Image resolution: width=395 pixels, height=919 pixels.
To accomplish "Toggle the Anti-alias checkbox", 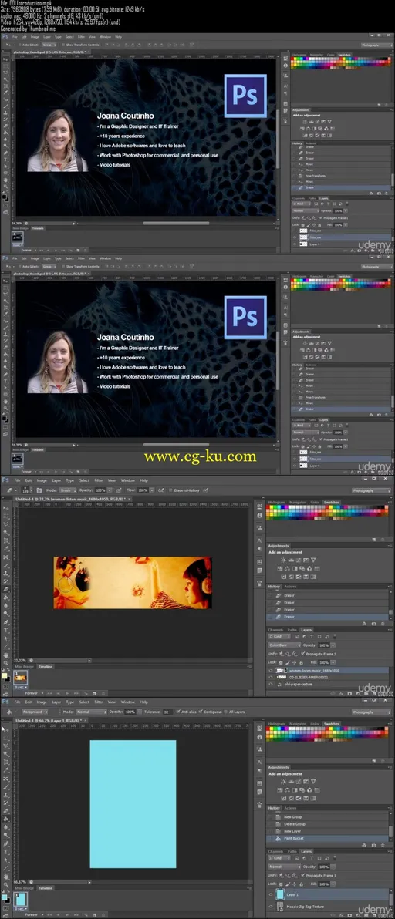I will click(179, 712).
